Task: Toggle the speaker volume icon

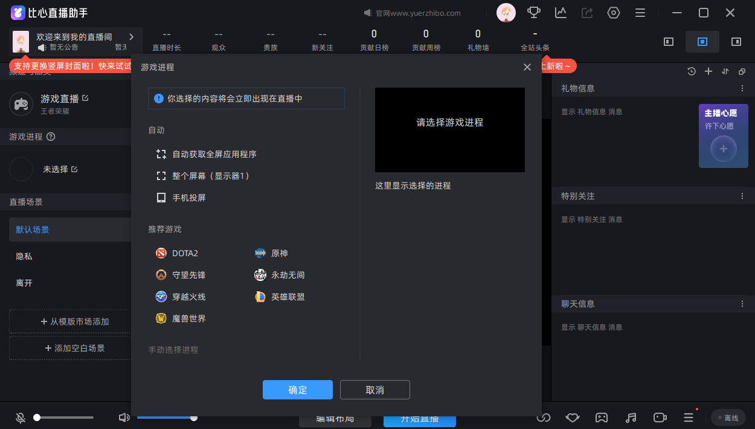Action: click(124, 418)
